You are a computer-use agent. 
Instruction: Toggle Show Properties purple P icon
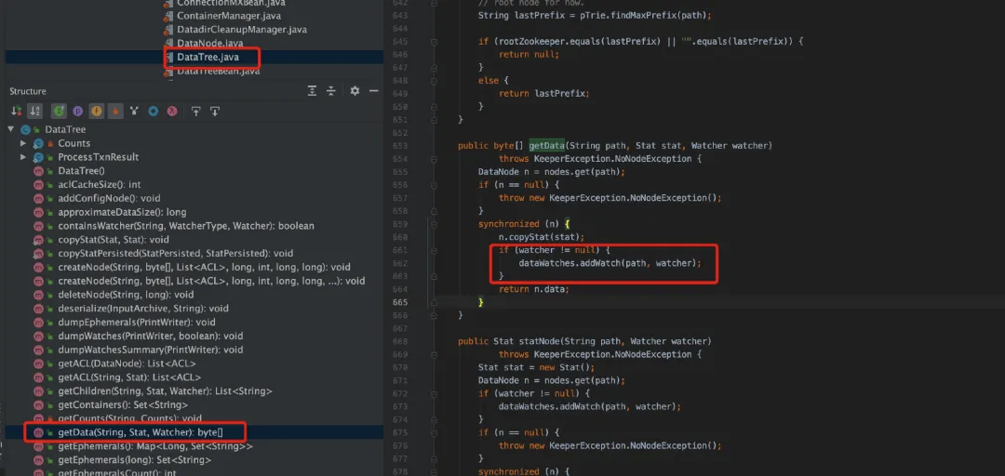coord(77,112)
